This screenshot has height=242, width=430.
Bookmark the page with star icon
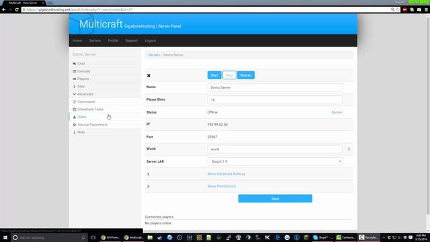coord(398,9)
